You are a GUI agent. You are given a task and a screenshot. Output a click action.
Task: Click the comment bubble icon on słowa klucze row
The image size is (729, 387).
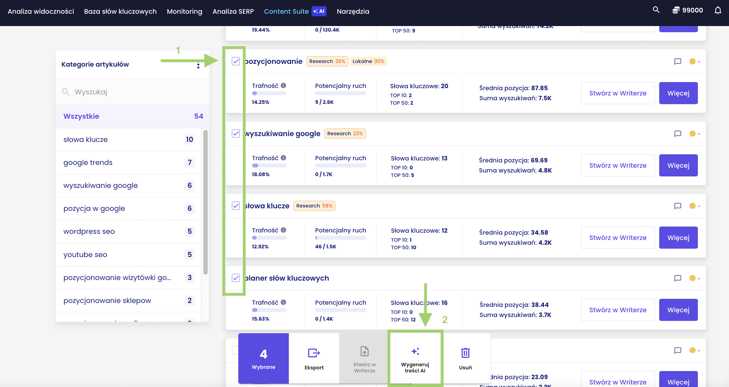(x=677, y=206)
